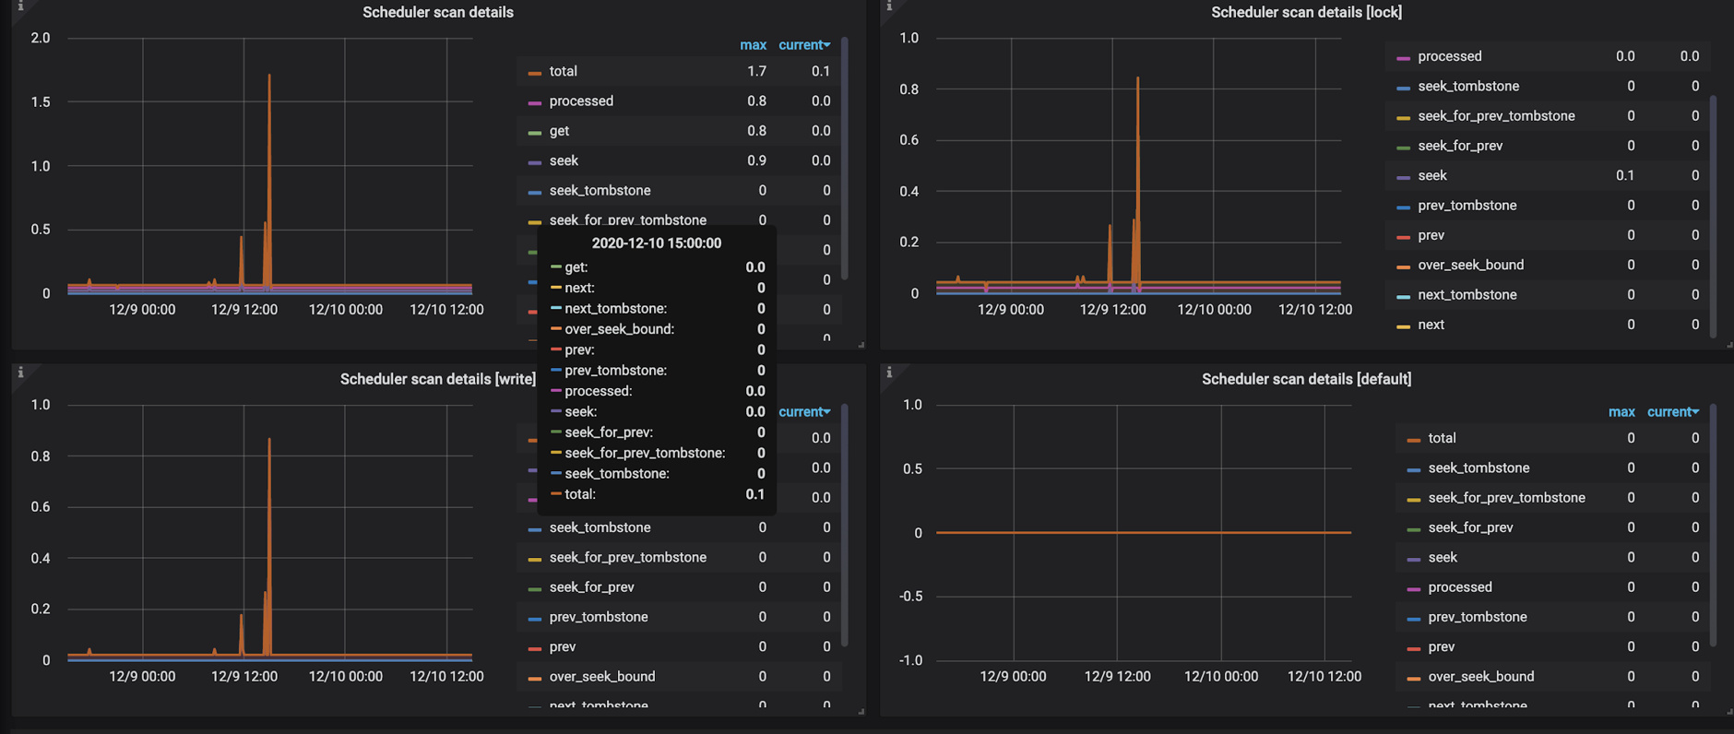Select 'seek' series label in [default] legend
This screenshot has width=1734, height=734.
point(1442,557)
